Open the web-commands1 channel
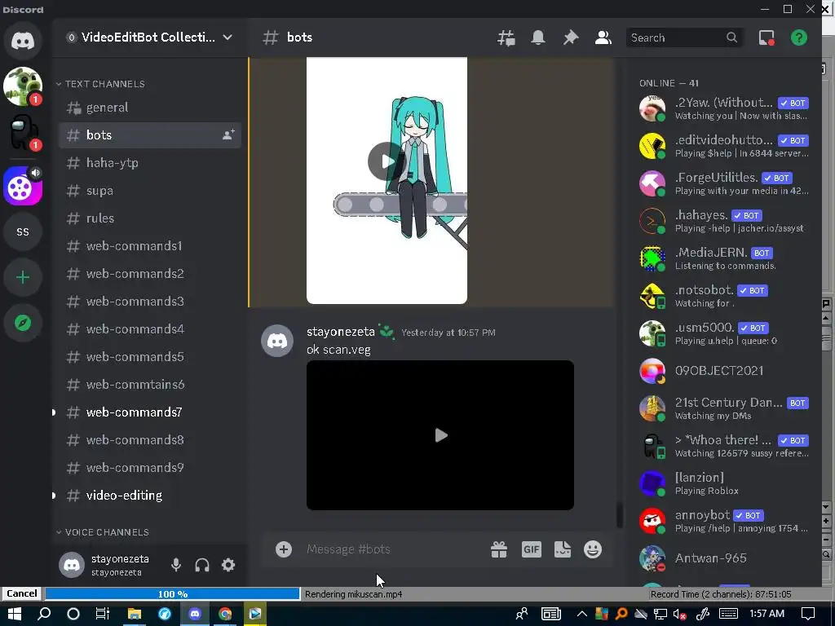This screenshot has height=626, width=835. tap(150, 246)
